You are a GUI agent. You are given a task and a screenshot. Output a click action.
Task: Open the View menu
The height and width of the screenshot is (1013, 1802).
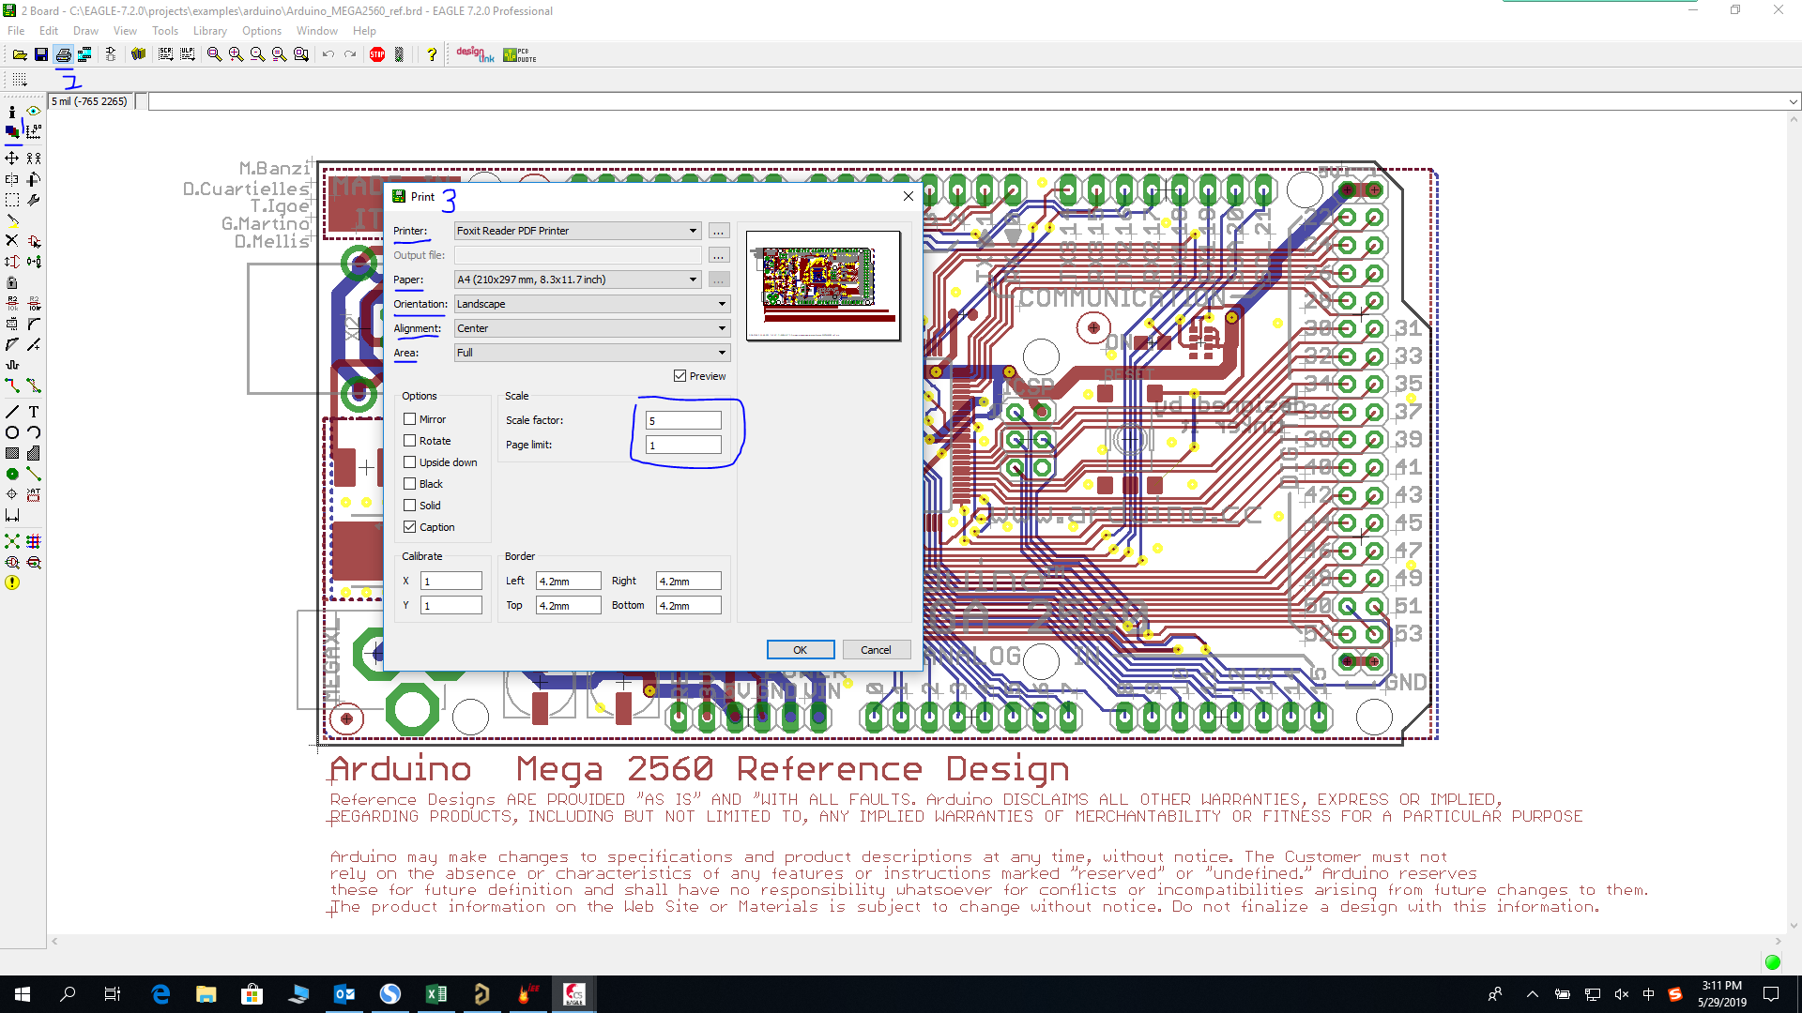(125, 31)
